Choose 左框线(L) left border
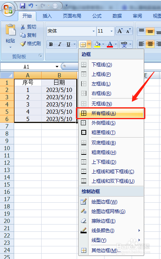 (111, 84)
